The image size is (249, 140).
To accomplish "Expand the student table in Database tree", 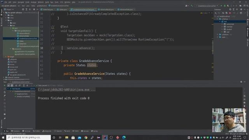I will [x=222, y=29].
